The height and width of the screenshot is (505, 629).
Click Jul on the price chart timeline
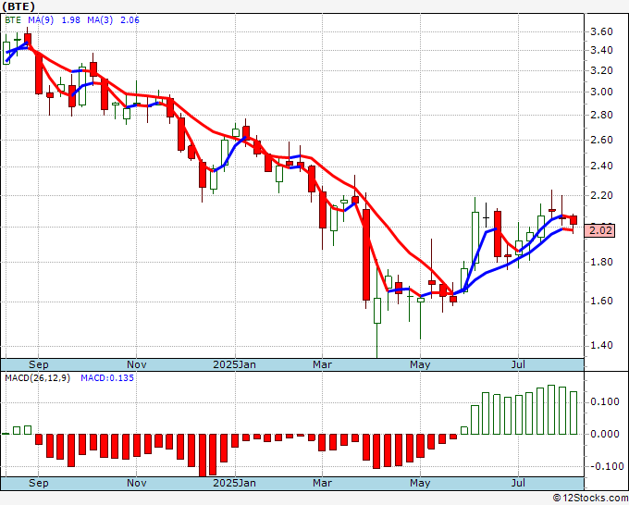[518, 364]
